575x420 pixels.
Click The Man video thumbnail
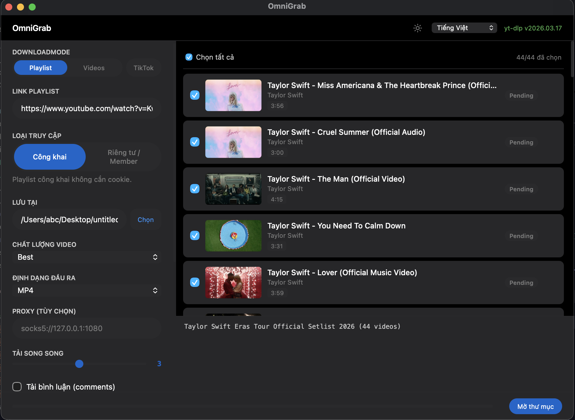[x=233, y=189]
